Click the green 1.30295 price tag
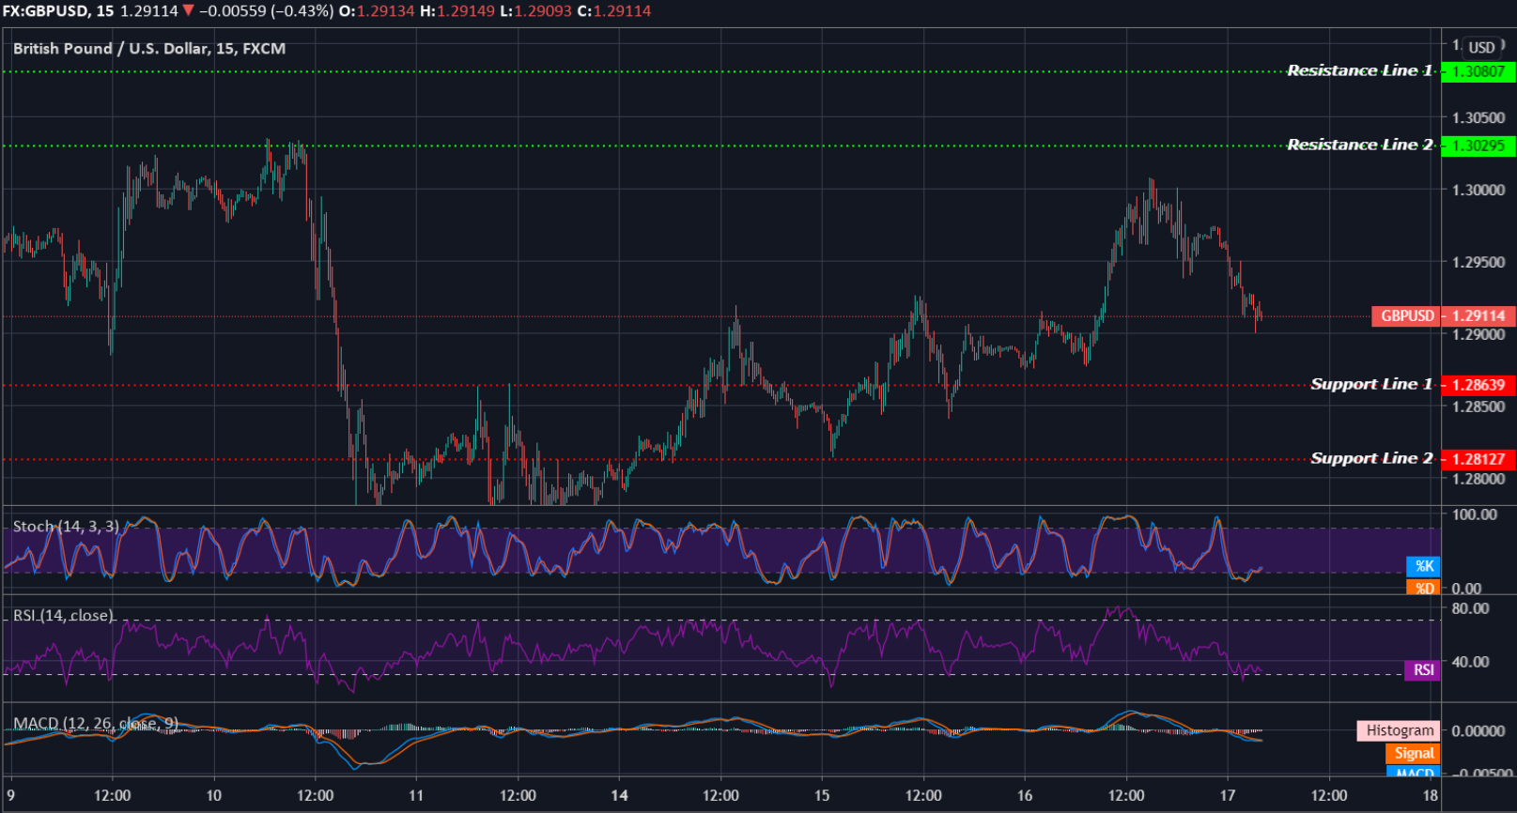The height and width of the screenshot is (813, 1517). tap(1478, 146)
